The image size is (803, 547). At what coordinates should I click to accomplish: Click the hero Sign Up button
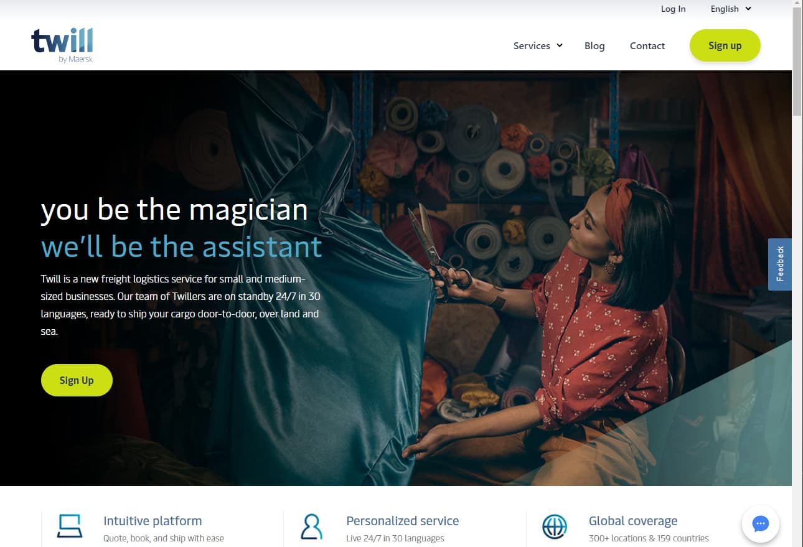coord(77,380)
